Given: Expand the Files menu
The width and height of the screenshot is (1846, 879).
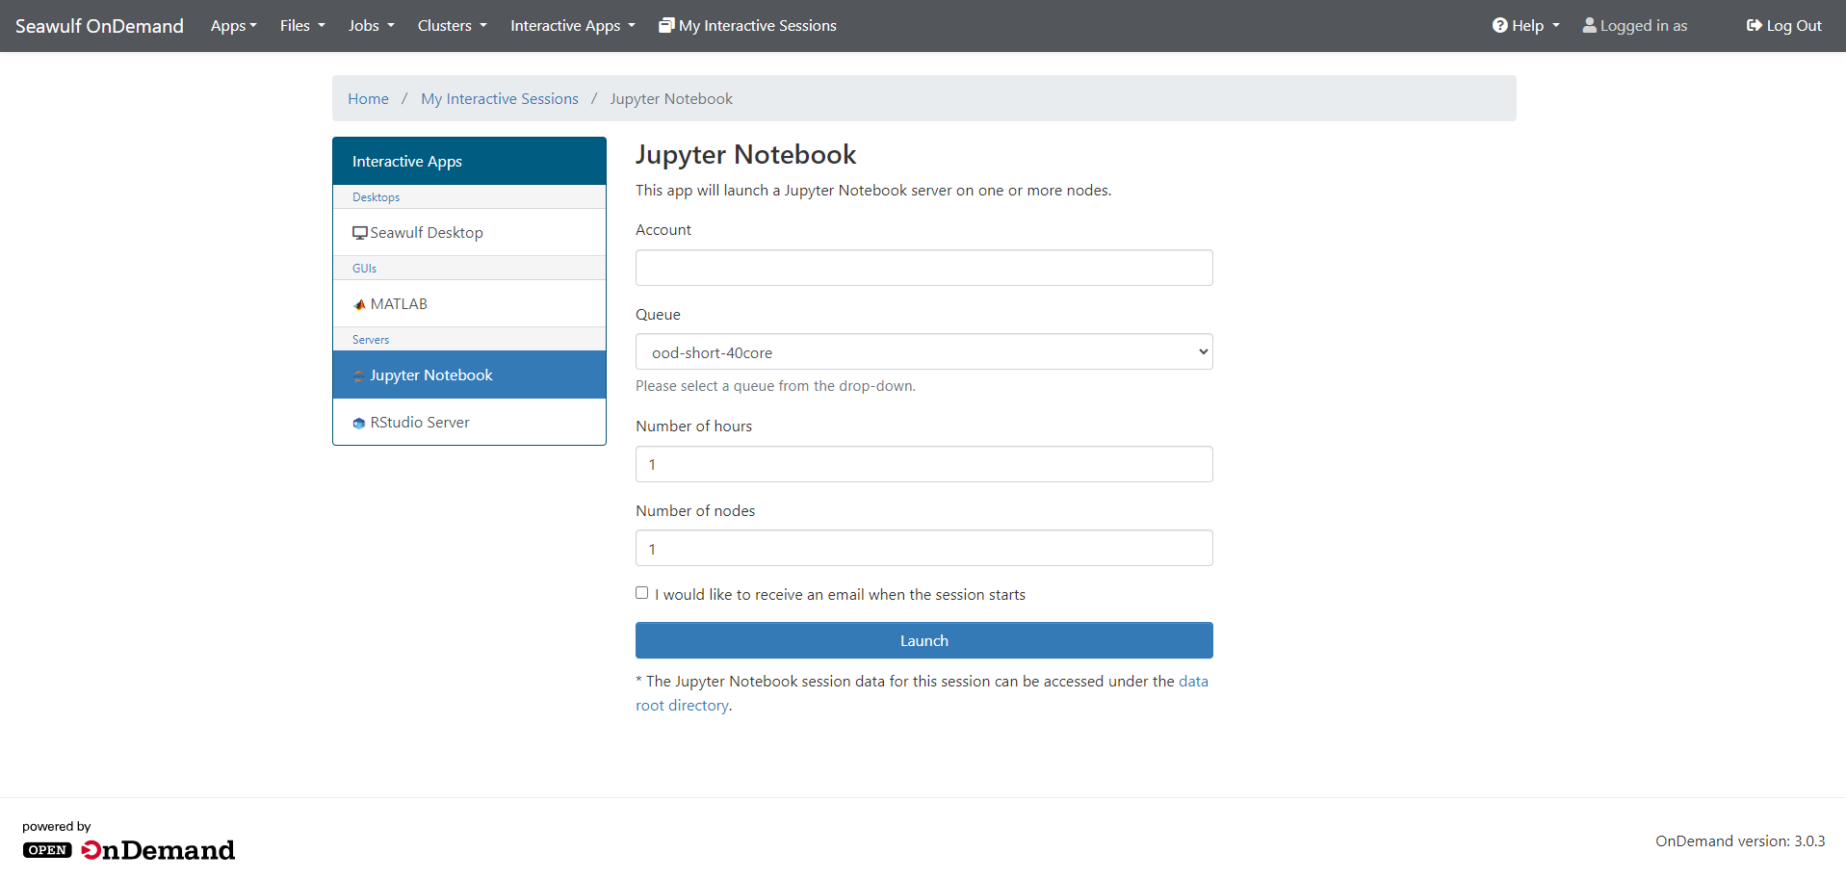Looking at the screenshot, I should 302,26.
